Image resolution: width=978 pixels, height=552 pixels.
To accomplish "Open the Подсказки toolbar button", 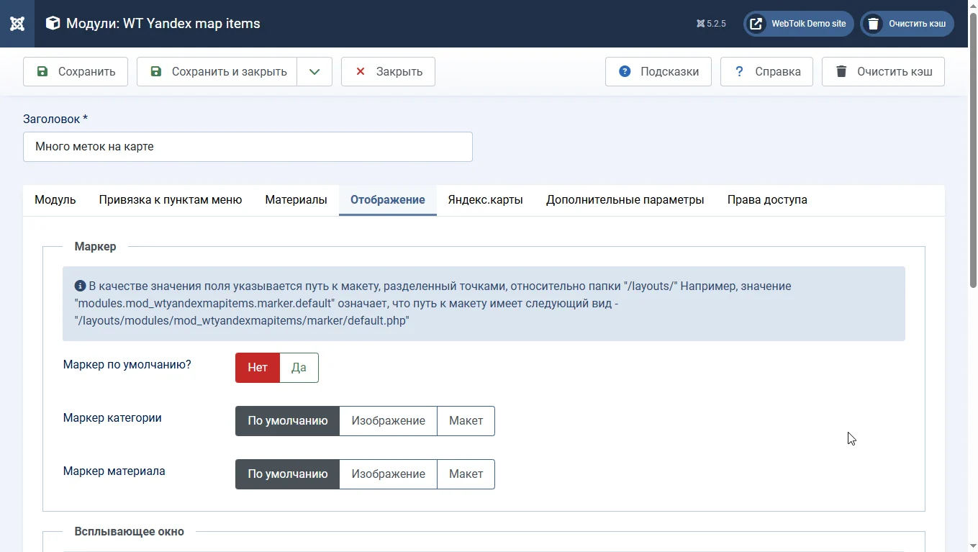I will pyautogui.click(x=658, y=71).
